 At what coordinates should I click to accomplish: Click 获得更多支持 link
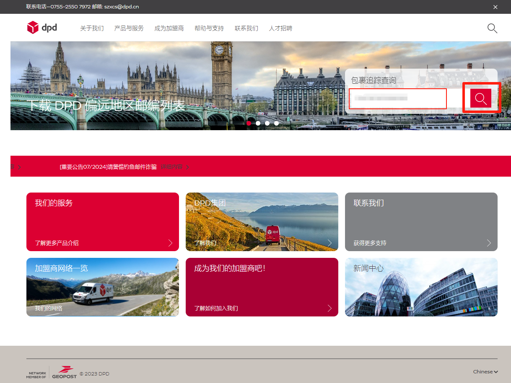(x=370, y=243)
